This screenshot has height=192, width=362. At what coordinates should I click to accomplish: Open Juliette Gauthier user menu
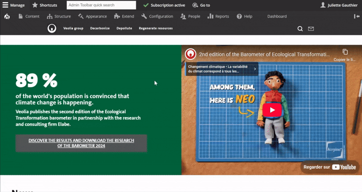click(338, 5)
